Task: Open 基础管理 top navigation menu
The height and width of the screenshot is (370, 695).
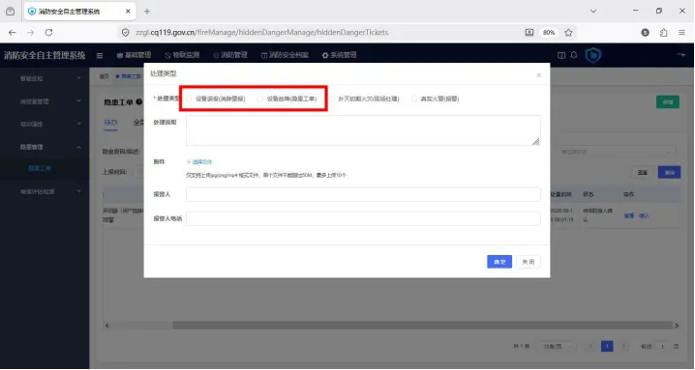Action: click(134, 55)
